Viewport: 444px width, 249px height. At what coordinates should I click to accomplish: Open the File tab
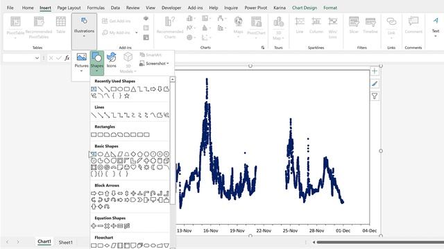[x=10, y=8]
